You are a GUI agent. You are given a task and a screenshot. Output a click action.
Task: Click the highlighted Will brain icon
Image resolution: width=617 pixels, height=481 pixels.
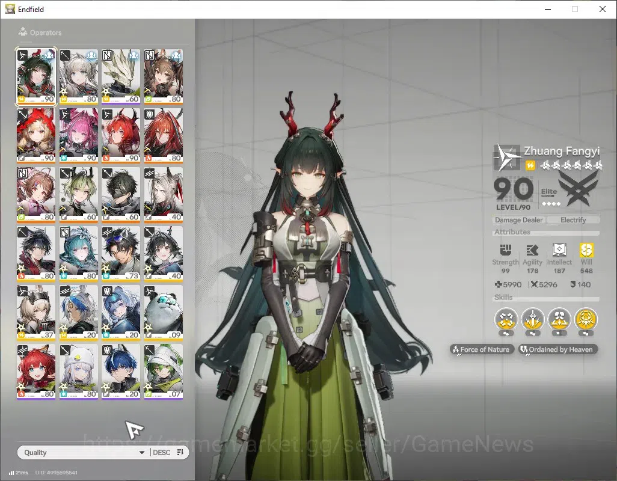(586, 250)
